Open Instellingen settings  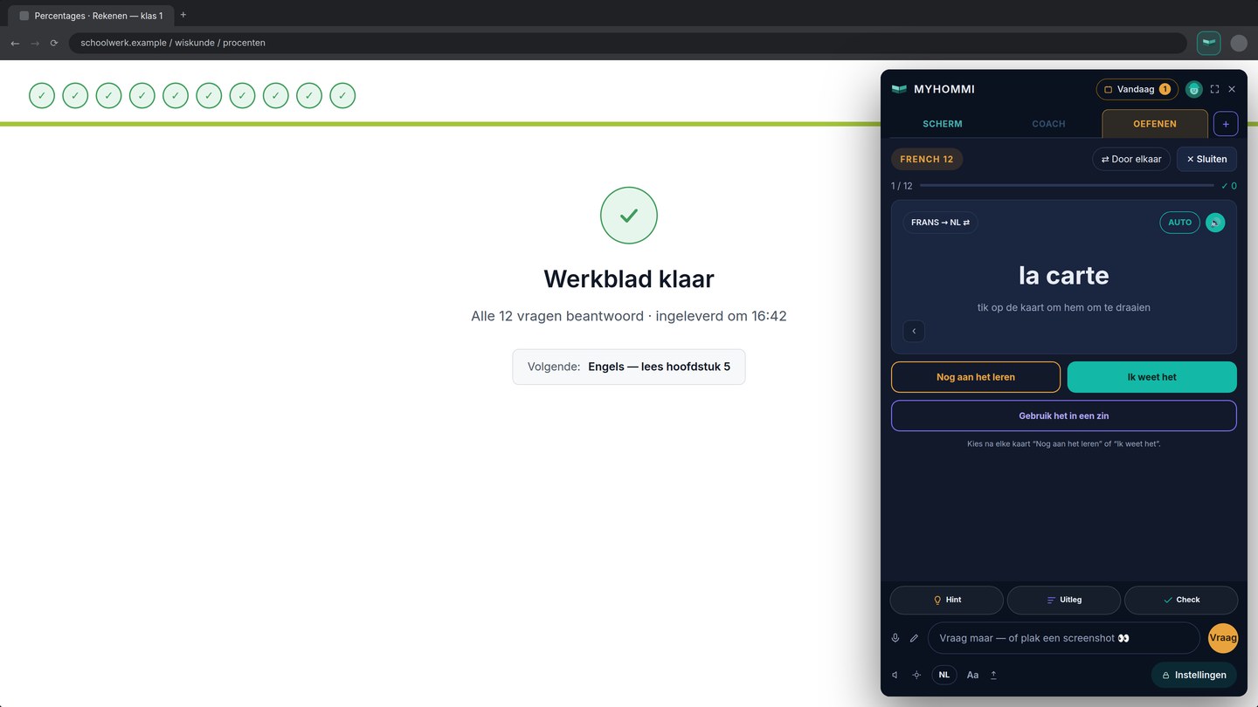[1194, 675]
